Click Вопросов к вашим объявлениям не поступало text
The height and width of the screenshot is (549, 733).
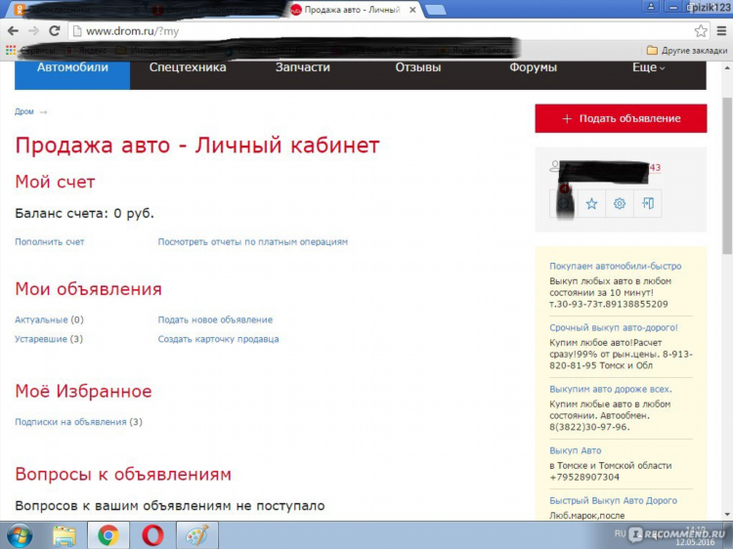pyautogui.click(x=170, y=506)
